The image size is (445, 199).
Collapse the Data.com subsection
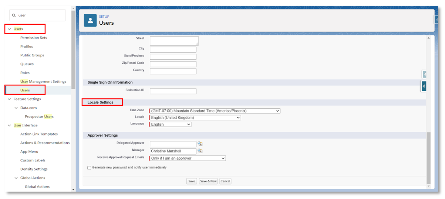[16, 108]
